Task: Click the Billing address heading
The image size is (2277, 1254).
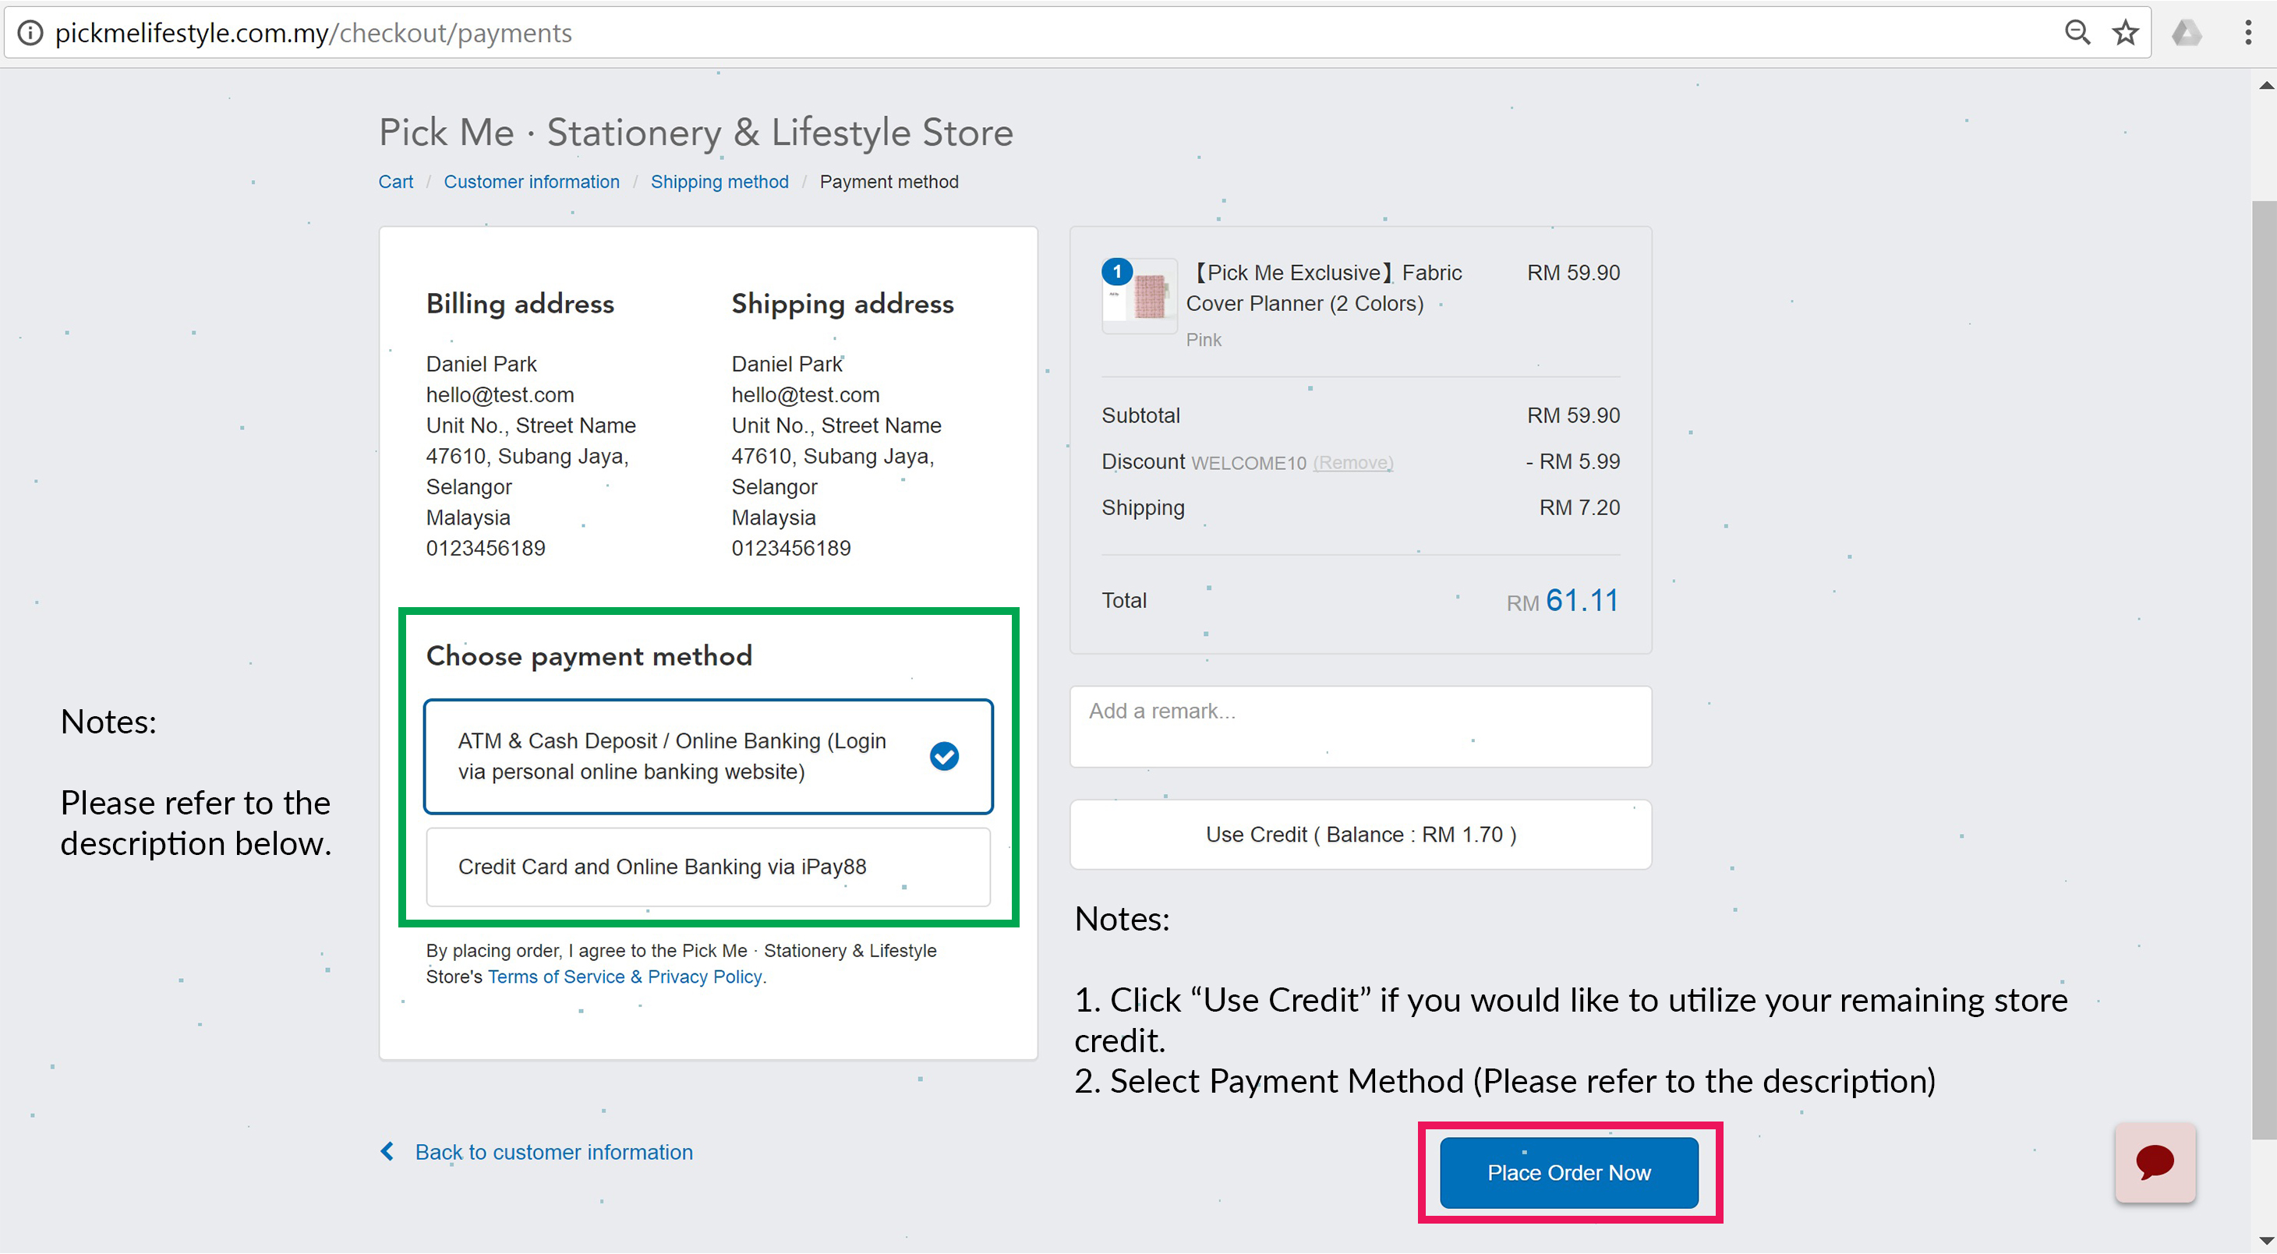Action: point(520,303)
